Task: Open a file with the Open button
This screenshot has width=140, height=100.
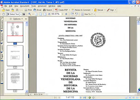Action: pyautogui.click(x=6, y=10)
